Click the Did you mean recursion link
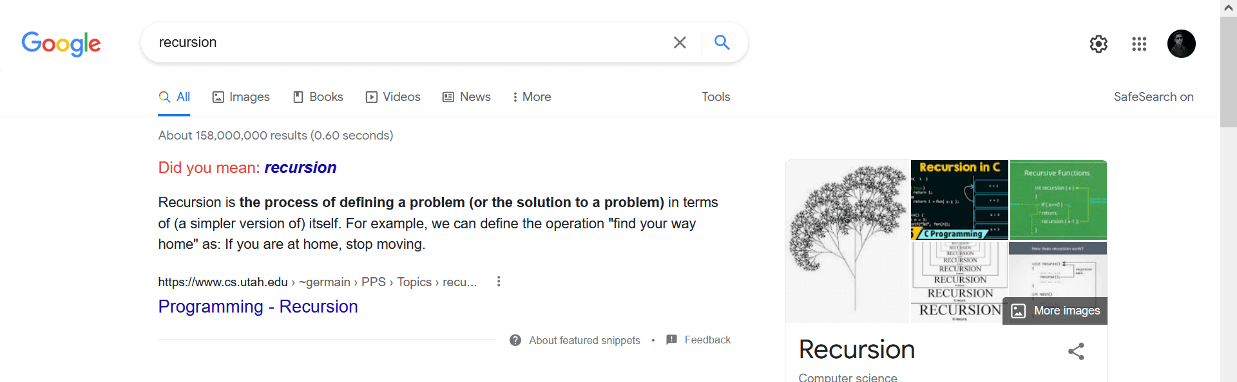 300,167
